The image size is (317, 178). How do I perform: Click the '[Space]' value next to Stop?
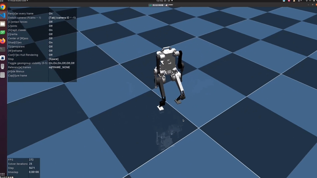click(53, 59)
